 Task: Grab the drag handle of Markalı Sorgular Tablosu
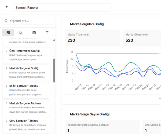coord(6,103)
